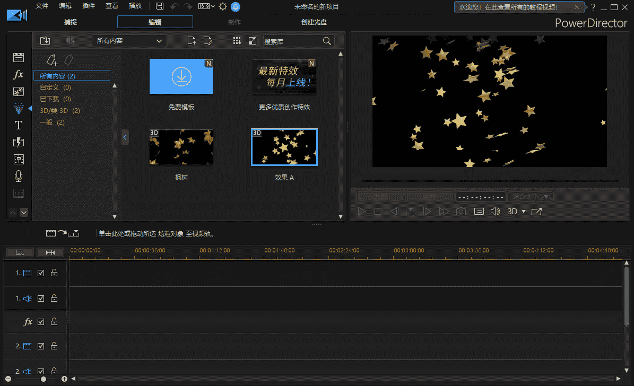Viewport: 634px width, 386px height.
Task: Select the 3D/类 3D category
Action: coord(59,111)
